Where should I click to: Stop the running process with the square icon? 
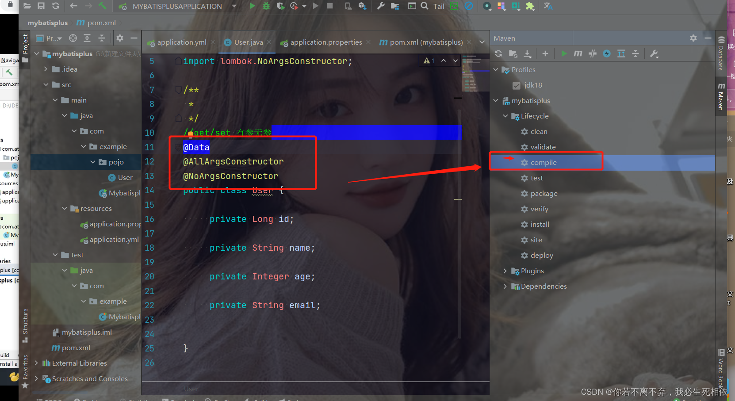(x=330, y=6)
